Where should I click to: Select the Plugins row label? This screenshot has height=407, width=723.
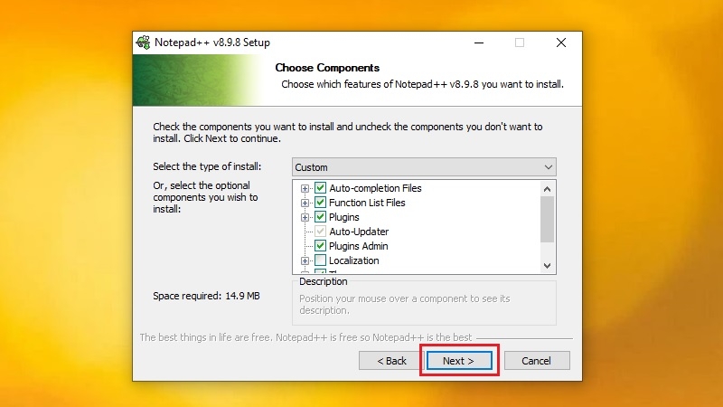[344, 217]
